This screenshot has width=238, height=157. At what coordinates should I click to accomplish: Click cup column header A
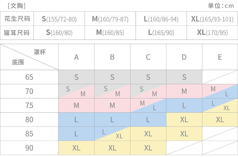(x=76, y=57)
